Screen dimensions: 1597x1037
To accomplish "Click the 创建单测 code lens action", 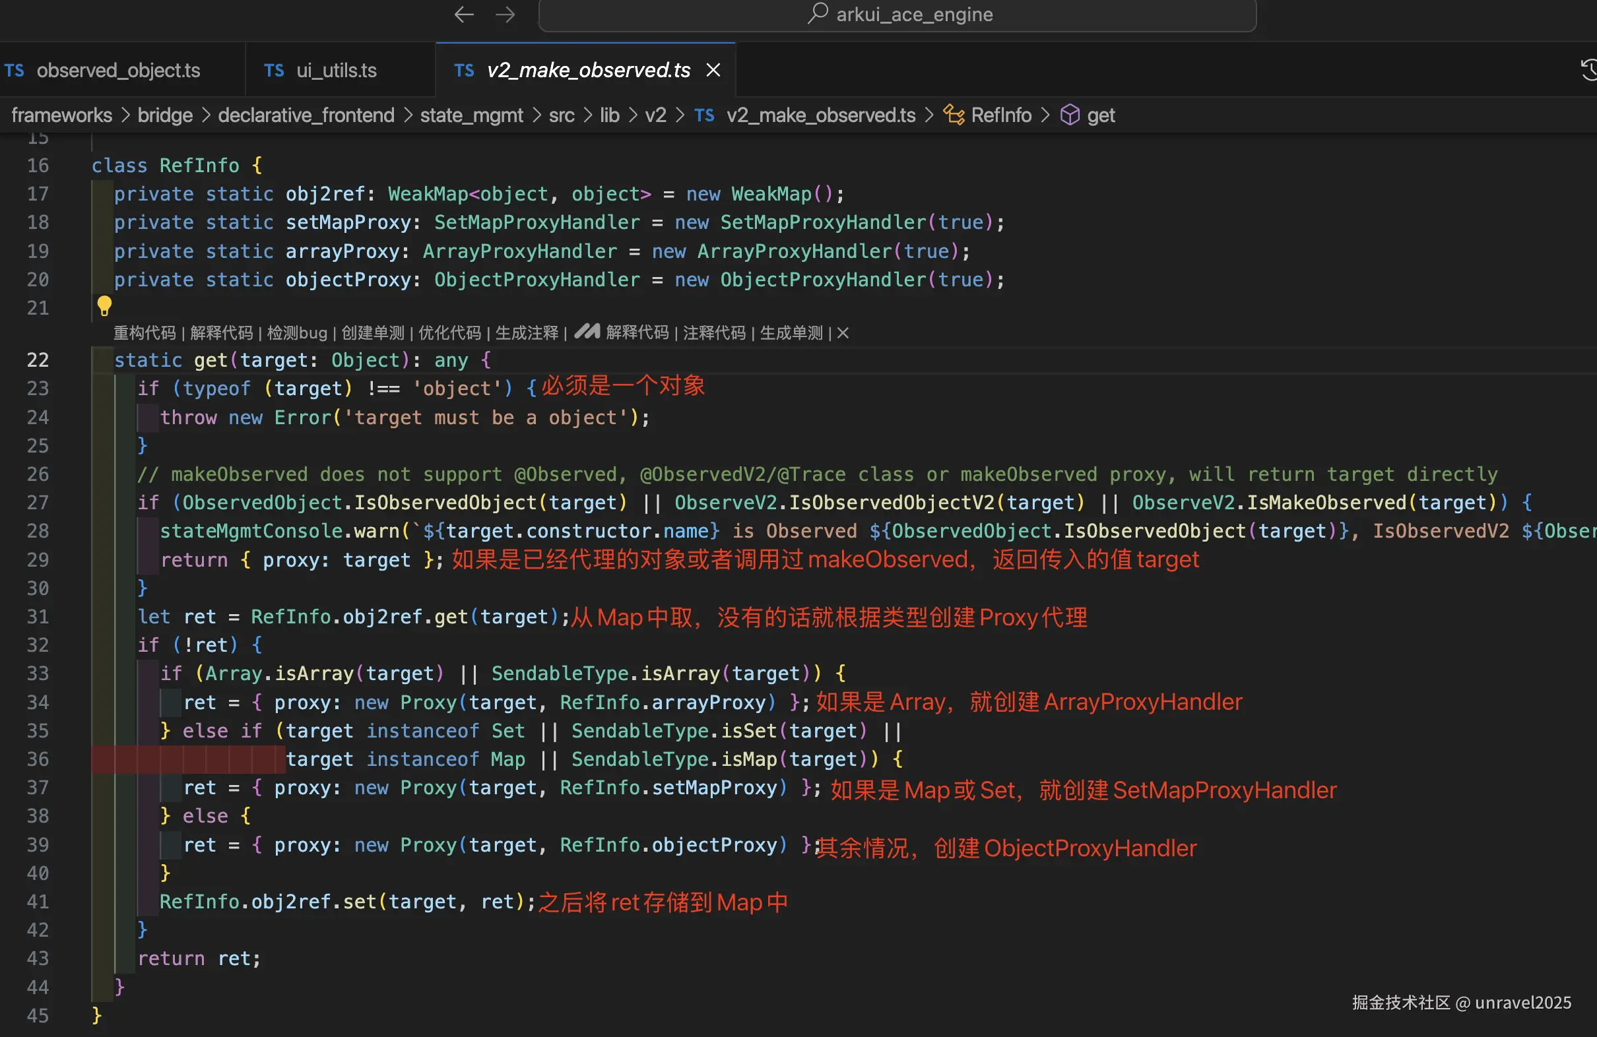I will (373, 332).
